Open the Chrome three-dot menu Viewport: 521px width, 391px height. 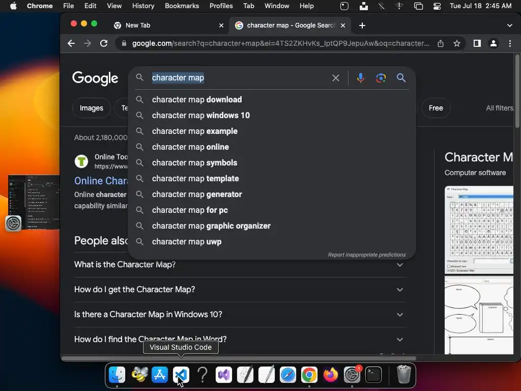click(510, 43)
